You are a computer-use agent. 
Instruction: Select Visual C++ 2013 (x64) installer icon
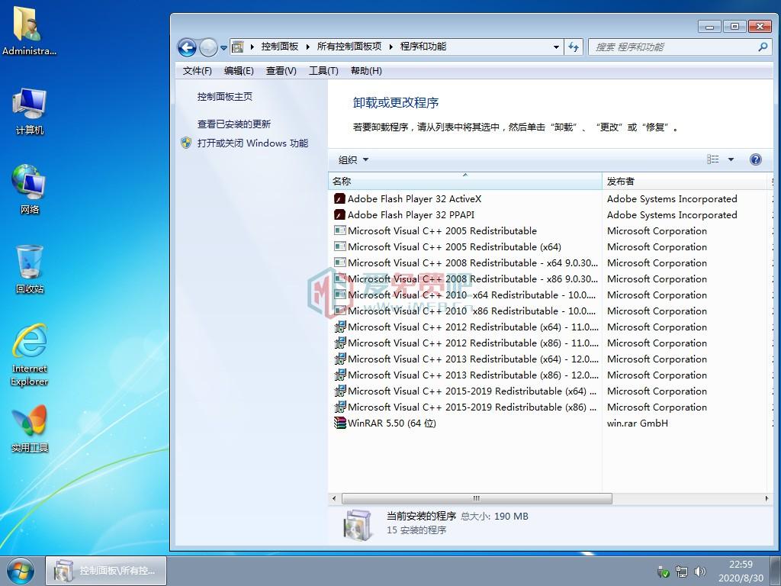[x=339, y=359]
